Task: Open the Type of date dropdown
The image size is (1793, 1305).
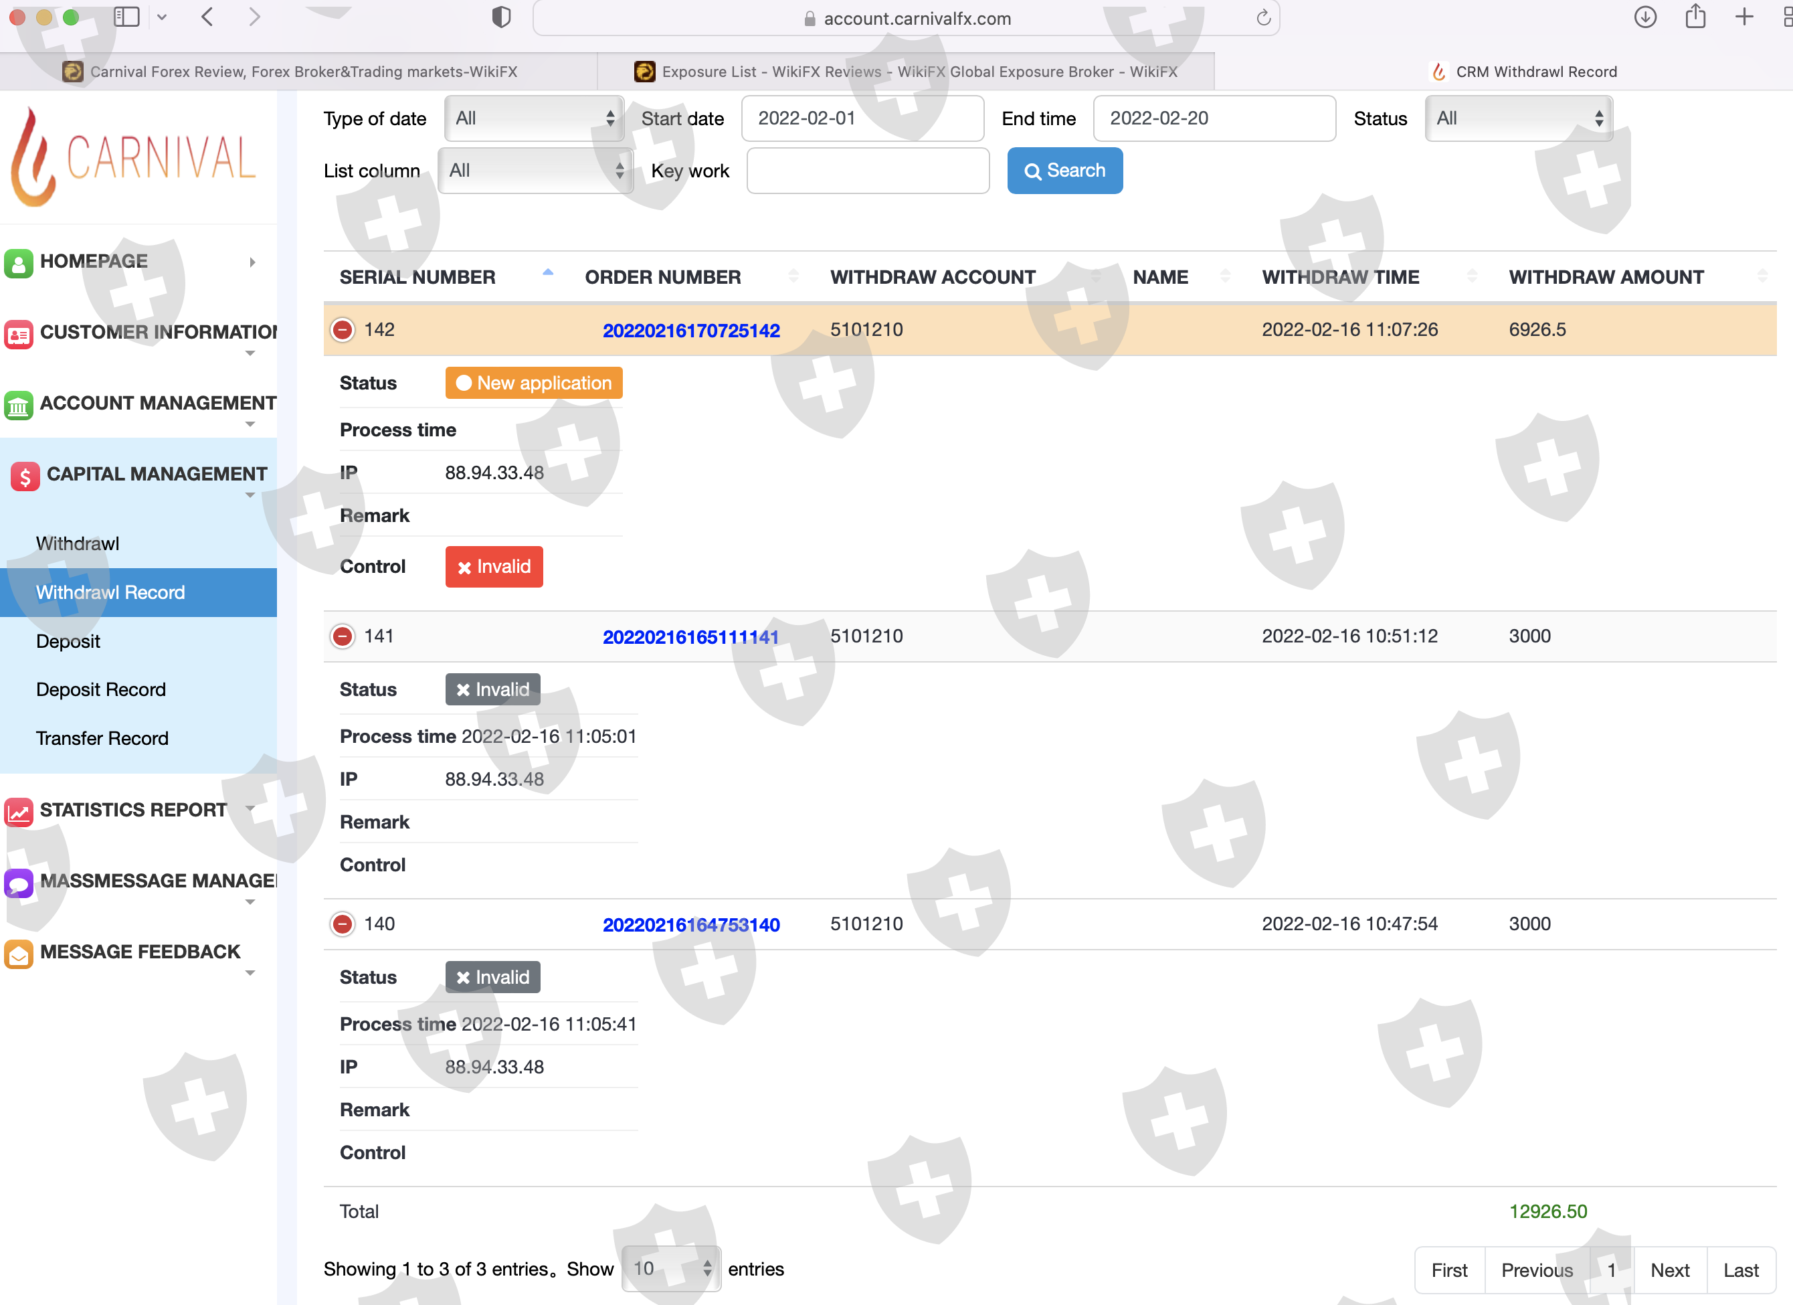Action: [535, 118]
